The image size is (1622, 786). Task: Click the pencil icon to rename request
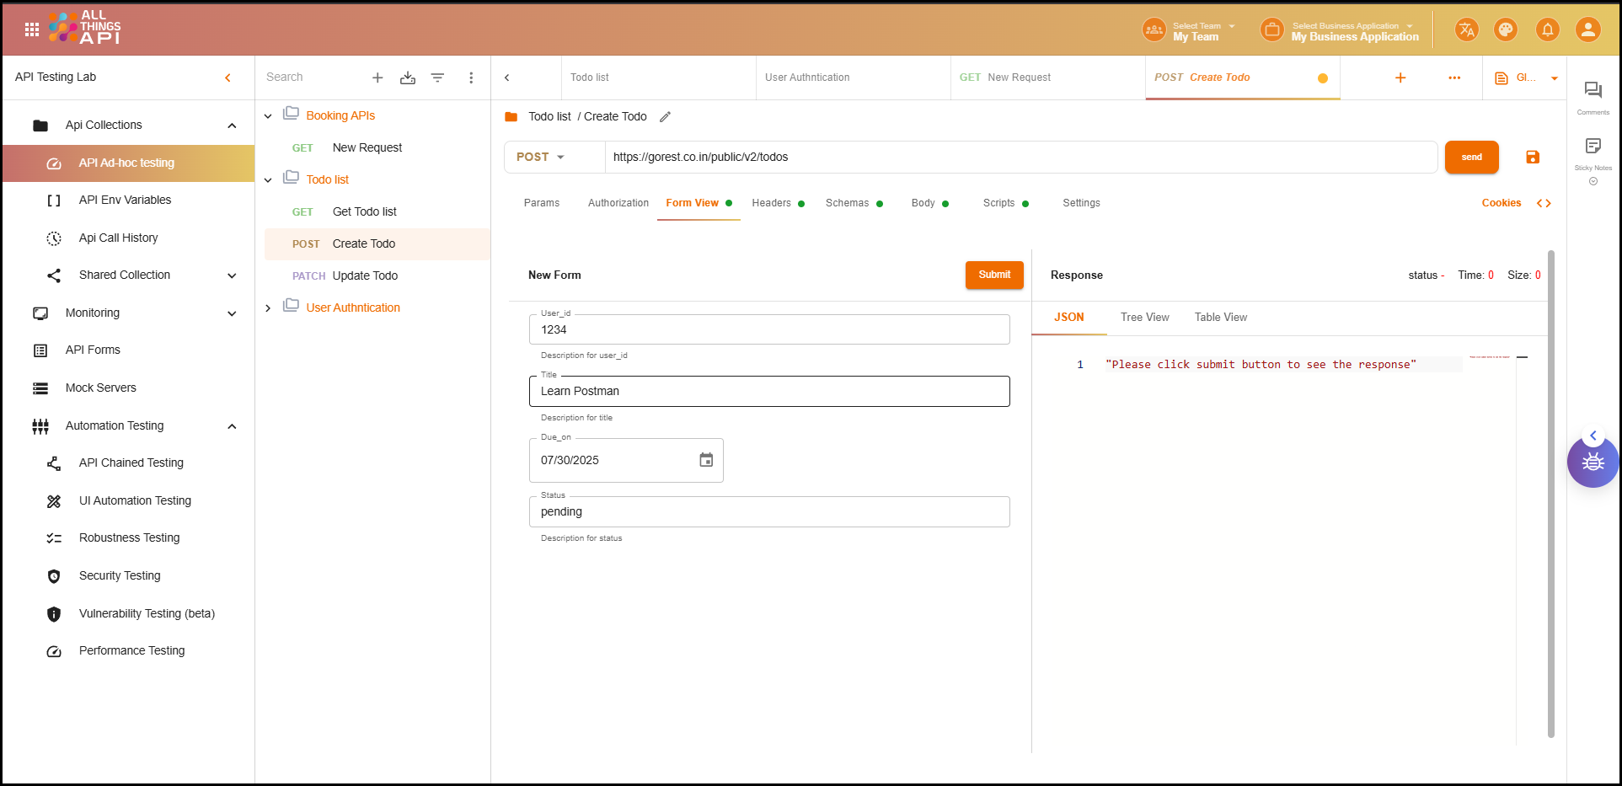coord(665,117)
